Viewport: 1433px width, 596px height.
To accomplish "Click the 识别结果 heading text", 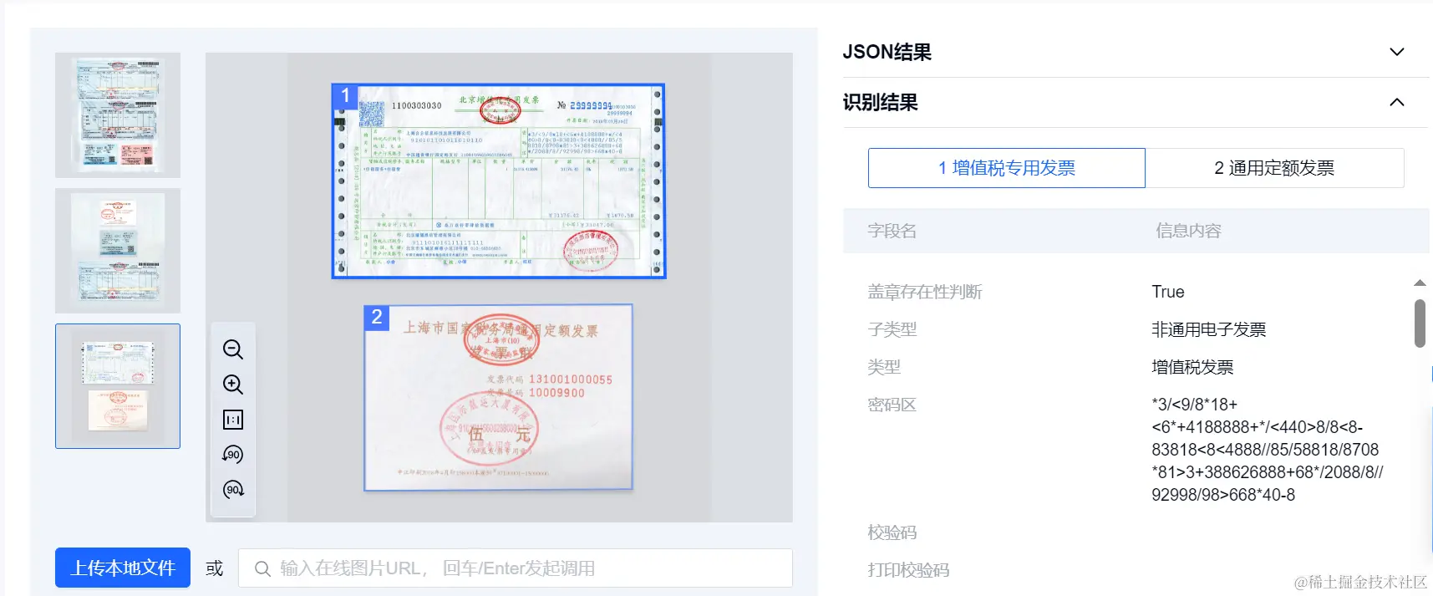I will click(x=881, y=102).
